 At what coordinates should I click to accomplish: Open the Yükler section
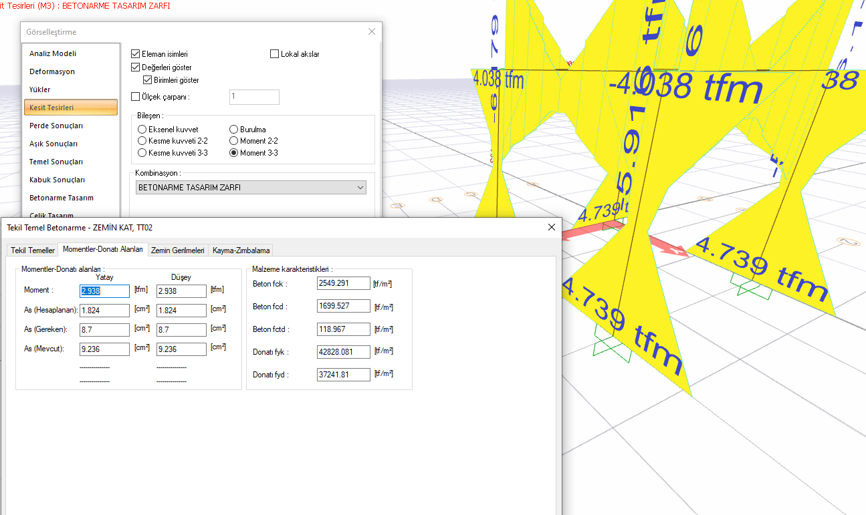[71, 90]
